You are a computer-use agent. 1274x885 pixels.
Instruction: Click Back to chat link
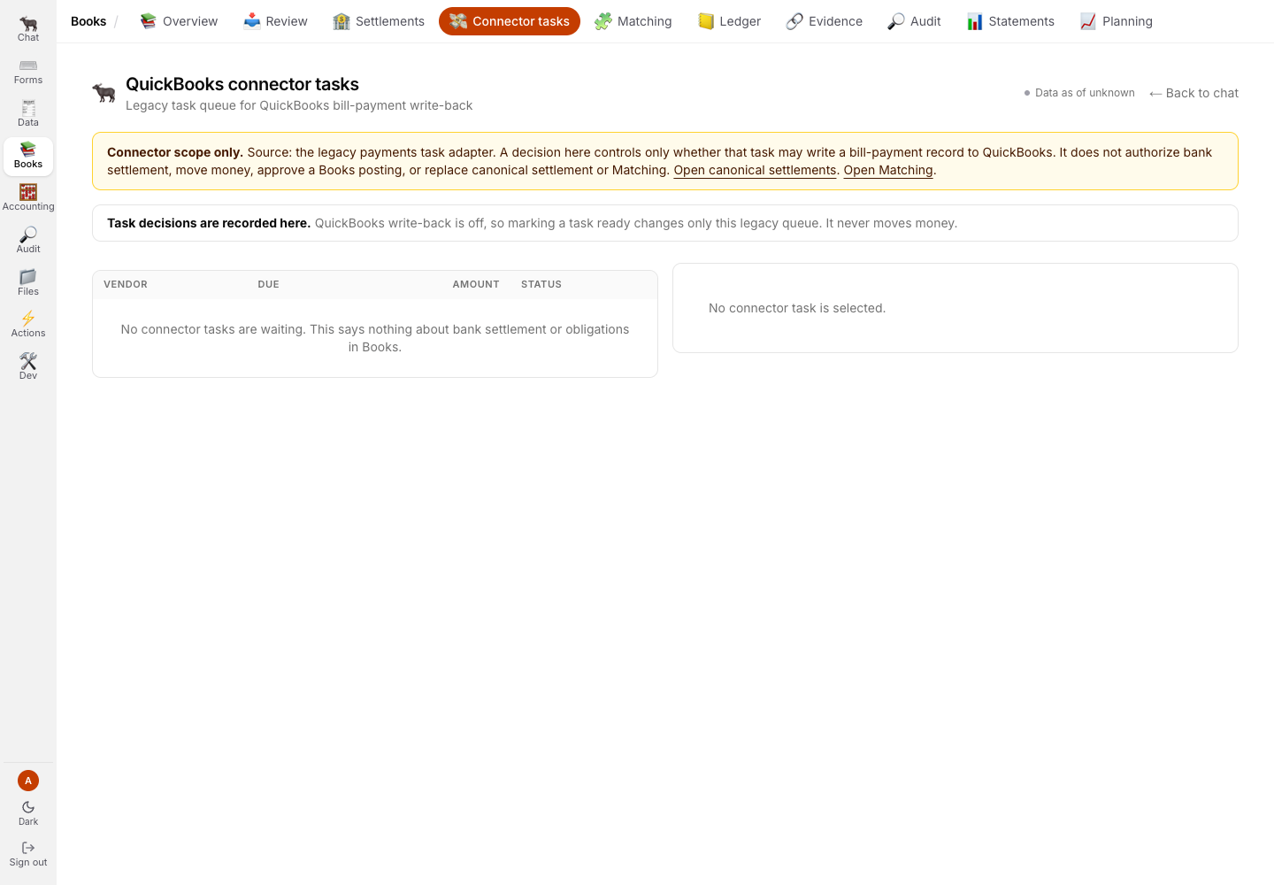tap(1193, 93)
